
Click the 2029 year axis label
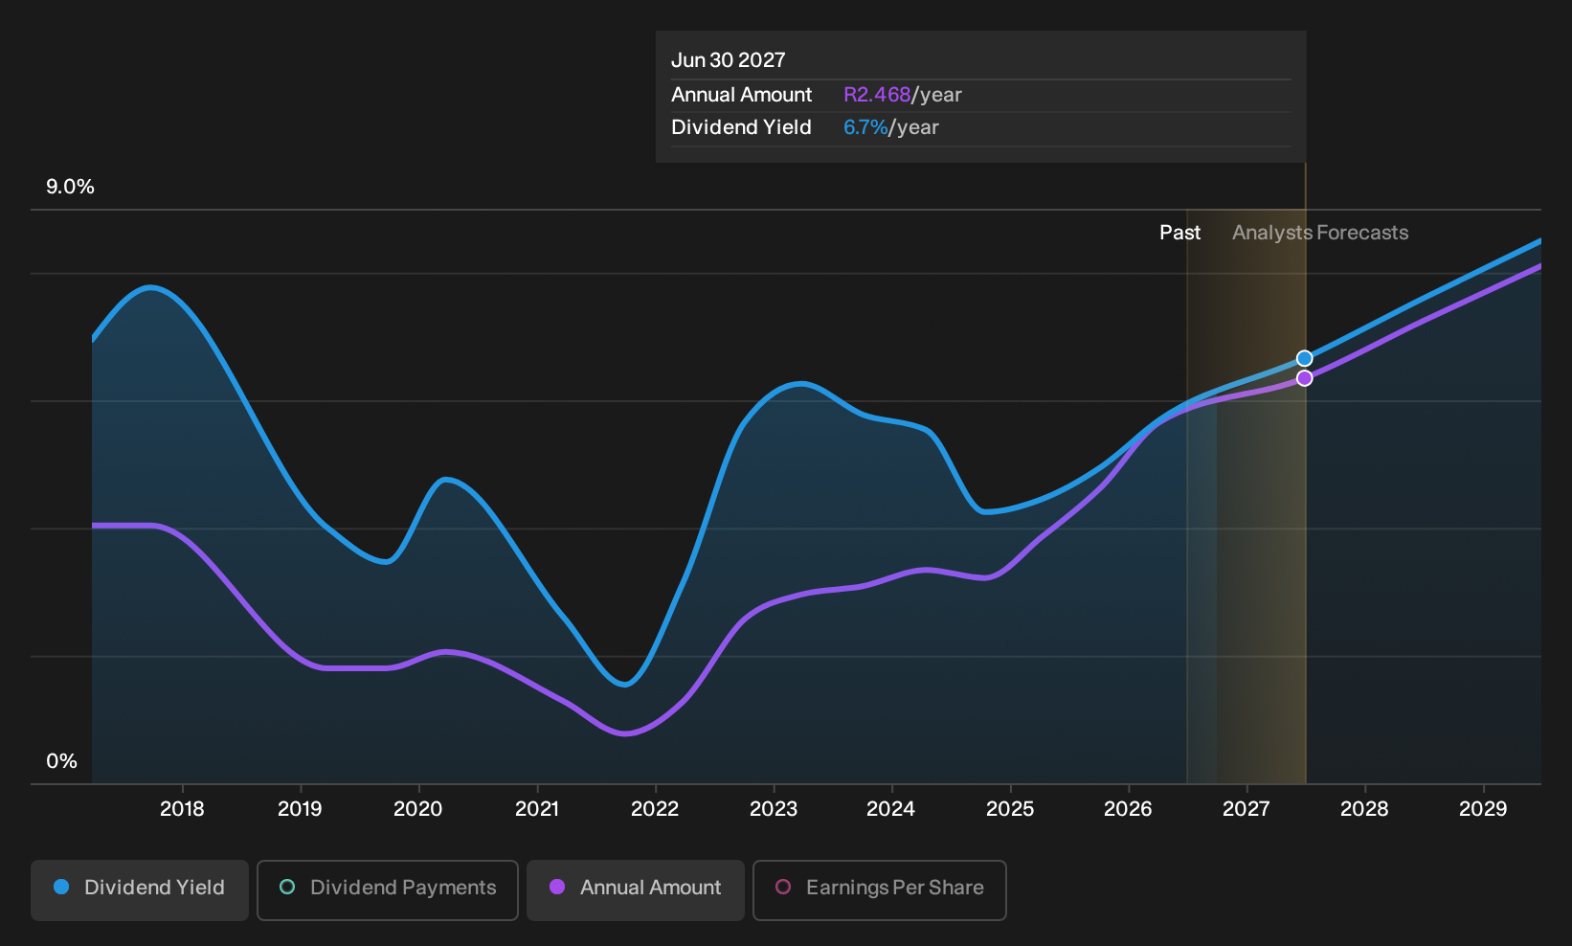[1483, 809]
